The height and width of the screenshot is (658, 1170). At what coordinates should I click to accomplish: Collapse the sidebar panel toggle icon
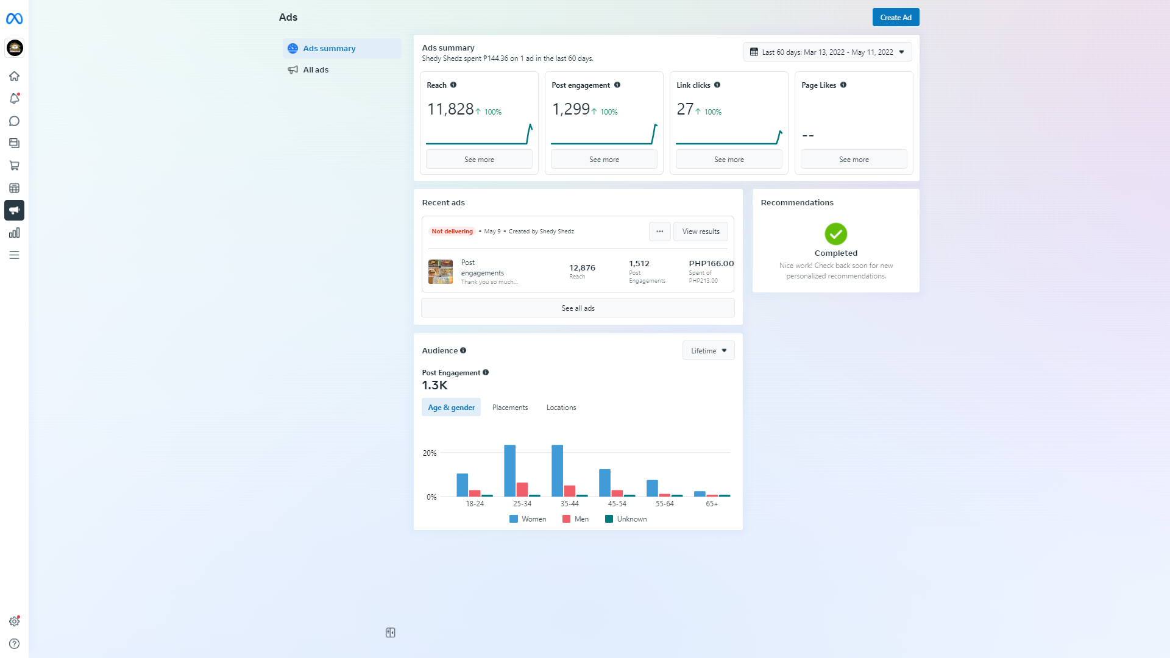tap(391, 633)
